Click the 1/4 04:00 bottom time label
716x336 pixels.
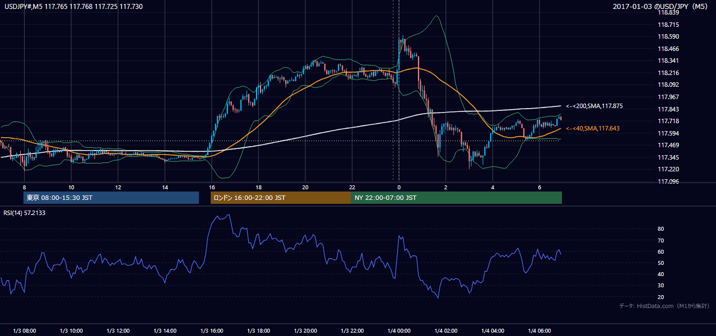pos(492,331)
